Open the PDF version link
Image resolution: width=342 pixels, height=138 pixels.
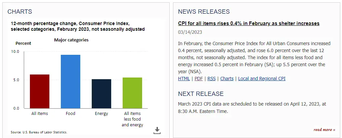(199, 79)
